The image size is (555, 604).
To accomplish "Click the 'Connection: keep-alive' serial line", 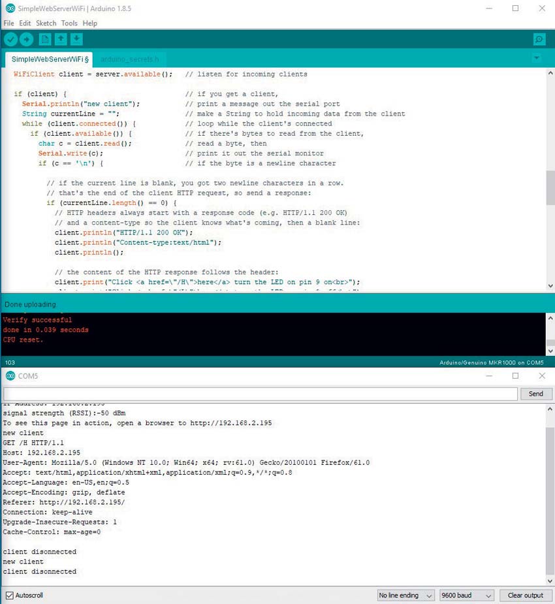I will coord(48,512).
